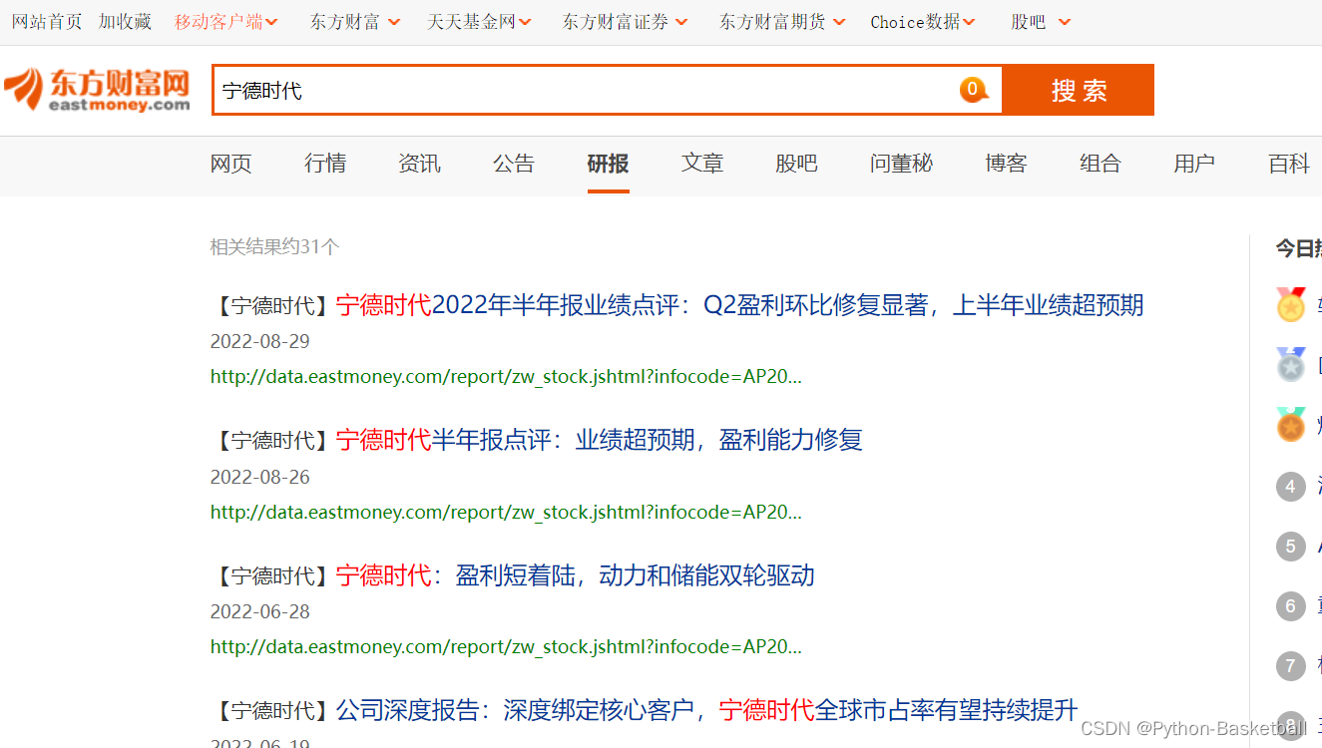This screenshot has width=1322, height=748.
Task: Click the date 2022-08-26
Action: tap(259, 477)
